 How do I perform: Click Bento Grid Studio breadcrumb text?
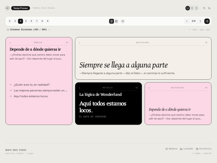pyautogui.click(x=44, y=8)
